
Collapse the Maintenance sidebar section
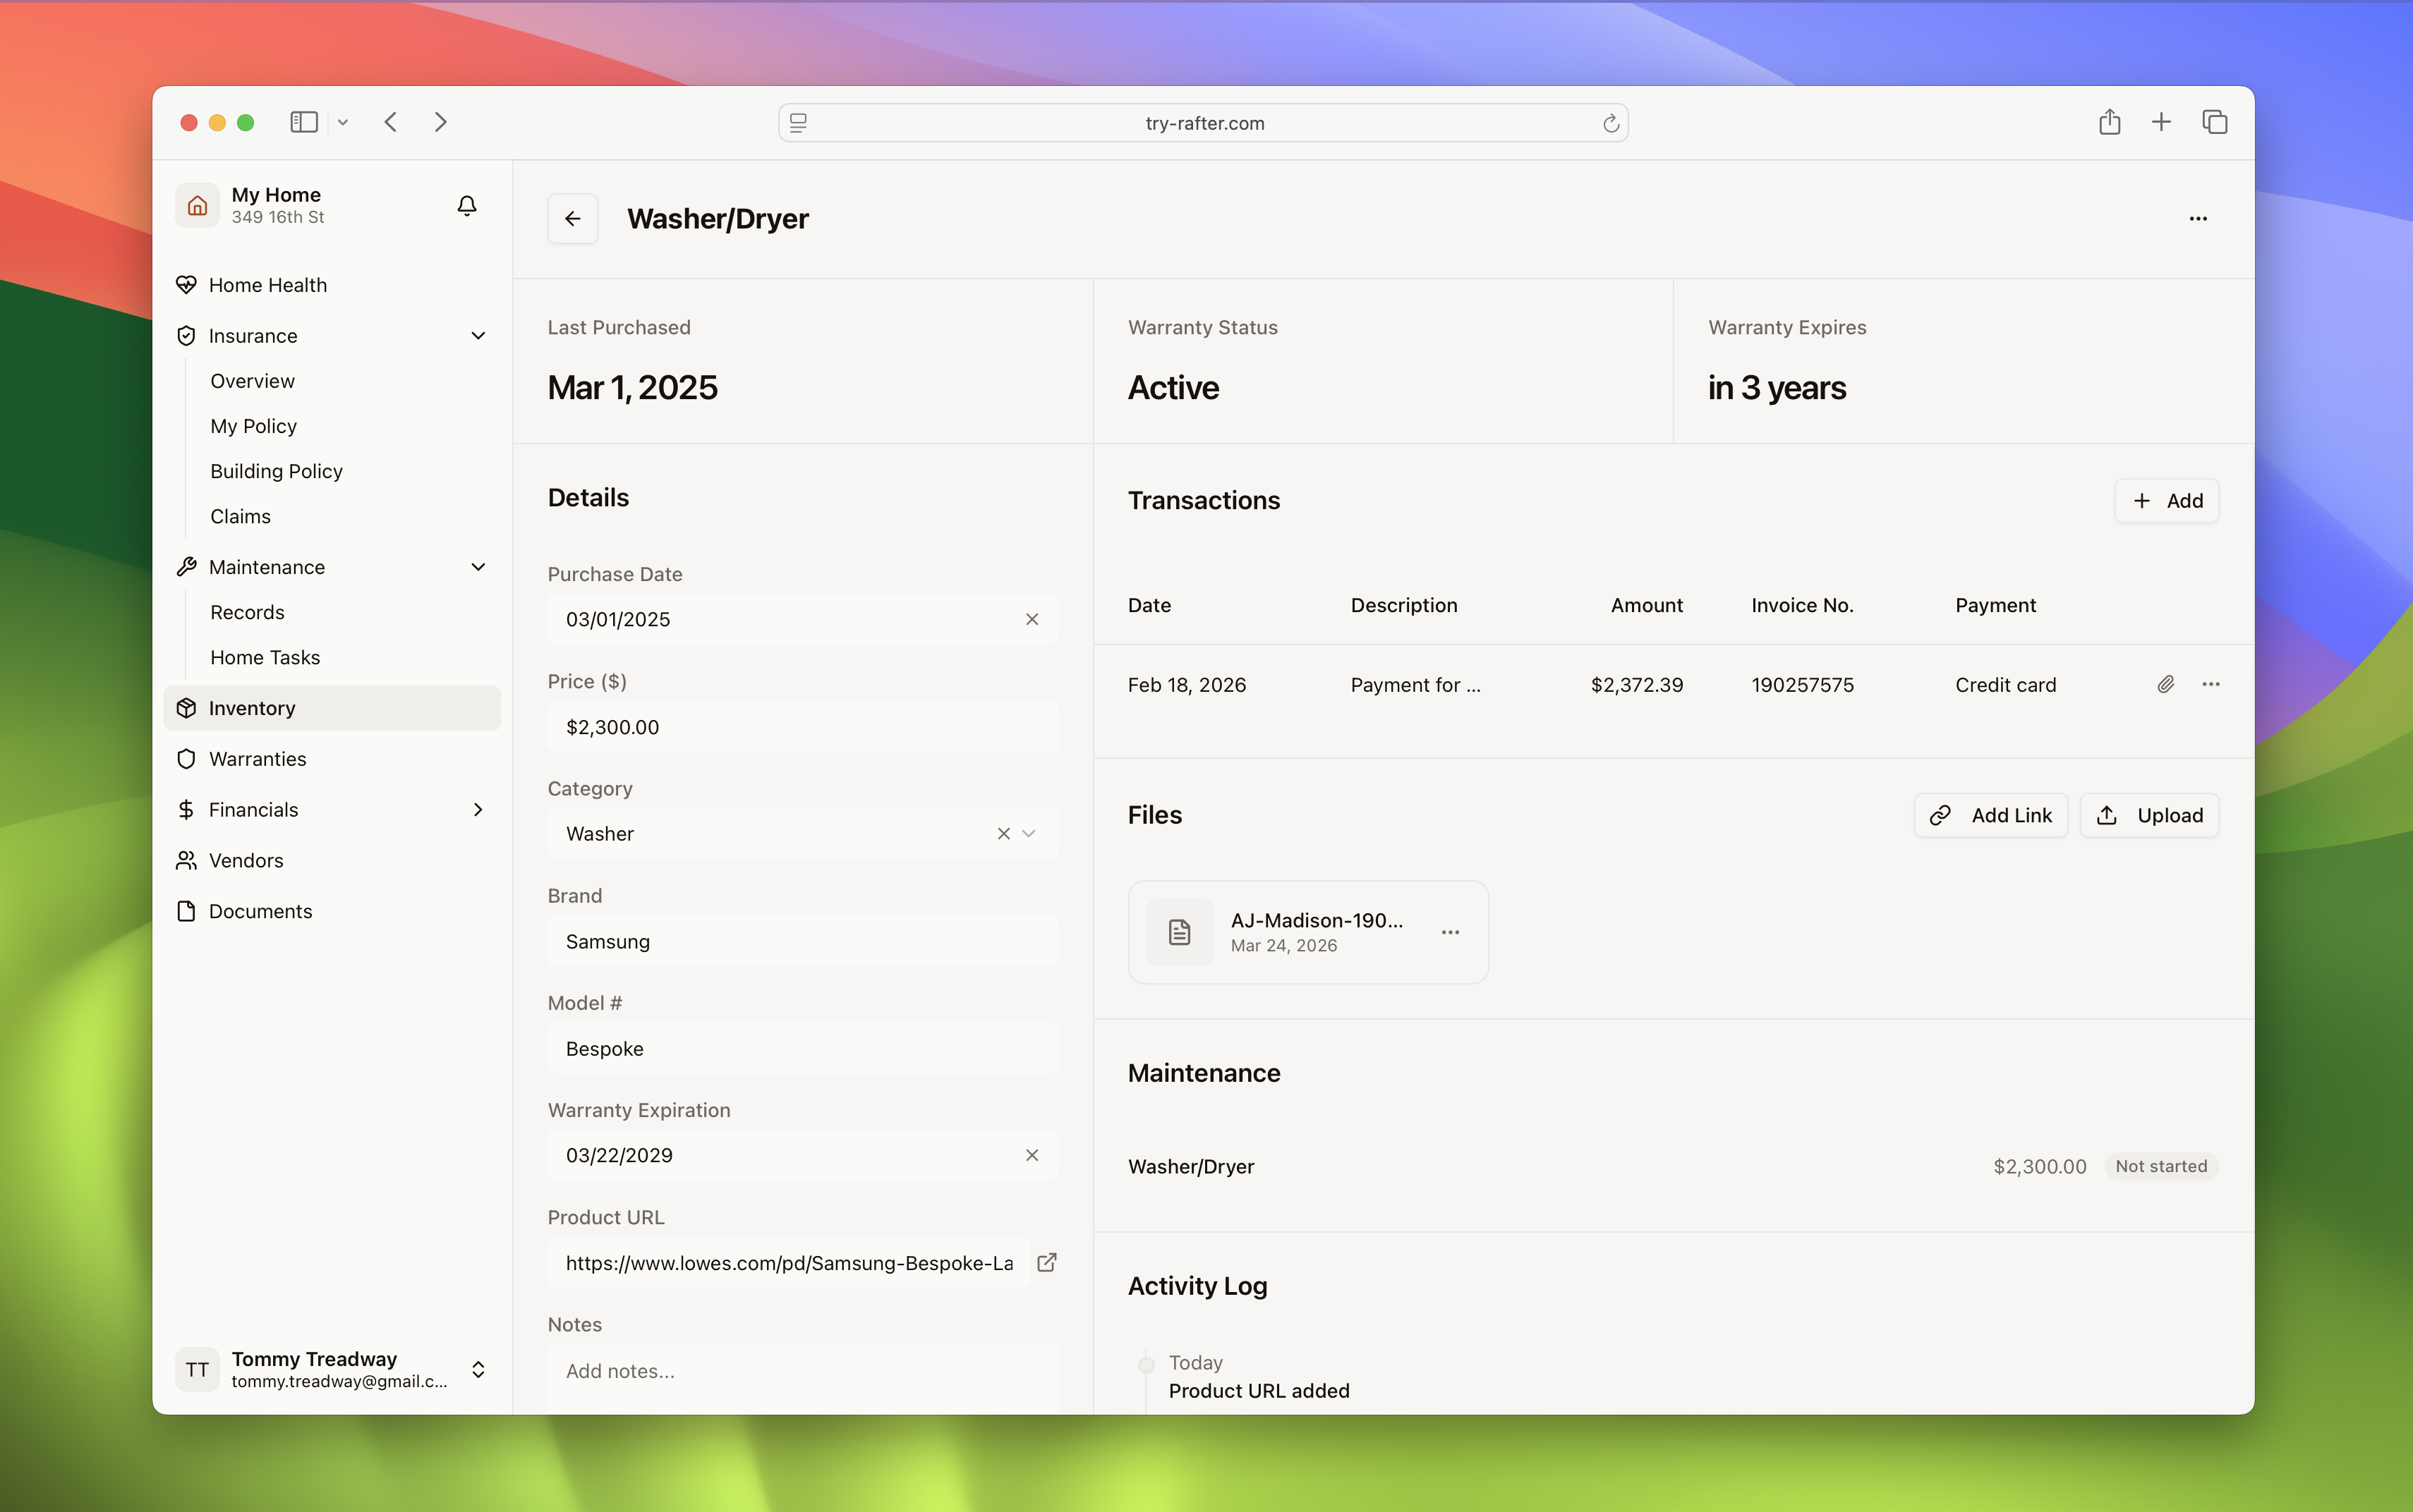click(x=478, y=567)
